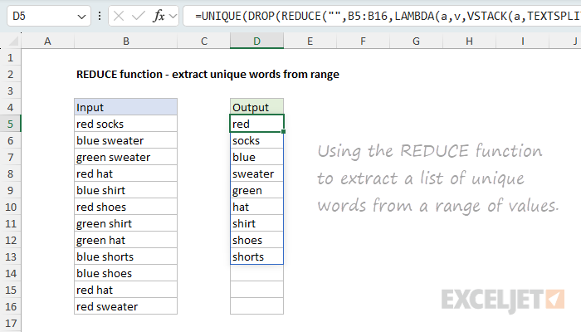Select empty output cell D16
The image size is (581, 332).
pos(256,306)
